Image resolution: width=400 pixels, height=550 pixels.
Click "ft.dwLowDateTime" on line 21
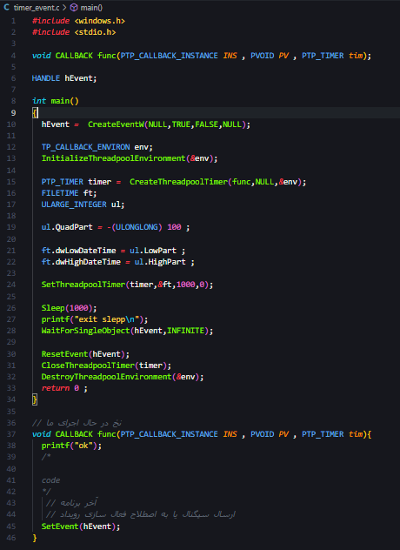(x=78, y=251)
